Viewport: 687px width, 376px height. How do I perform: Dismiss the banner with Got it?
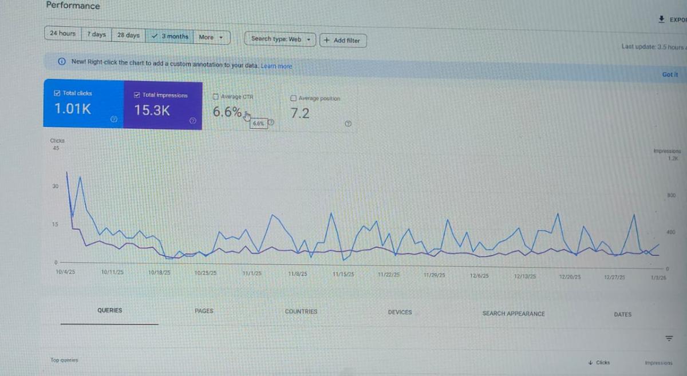tap(669, 74)
